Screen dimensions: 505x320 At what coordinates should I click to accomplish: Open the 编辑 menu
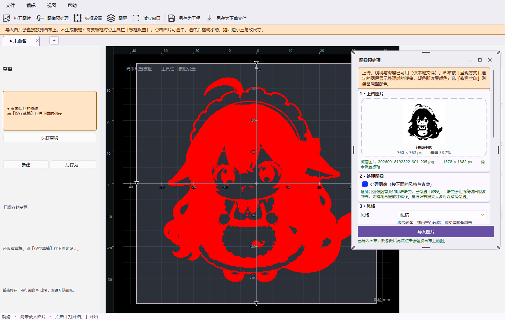pos(31,5)
